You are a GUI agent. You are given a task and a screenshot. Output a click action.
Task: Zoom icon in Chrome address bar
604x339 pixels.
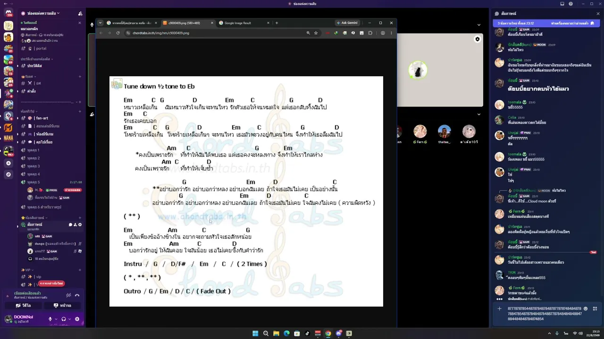308,33
